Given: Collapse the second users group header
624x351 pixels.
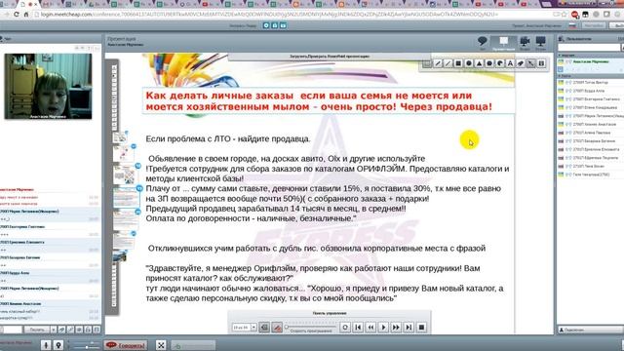Looking at the screenshot, I should pos(590,76).
